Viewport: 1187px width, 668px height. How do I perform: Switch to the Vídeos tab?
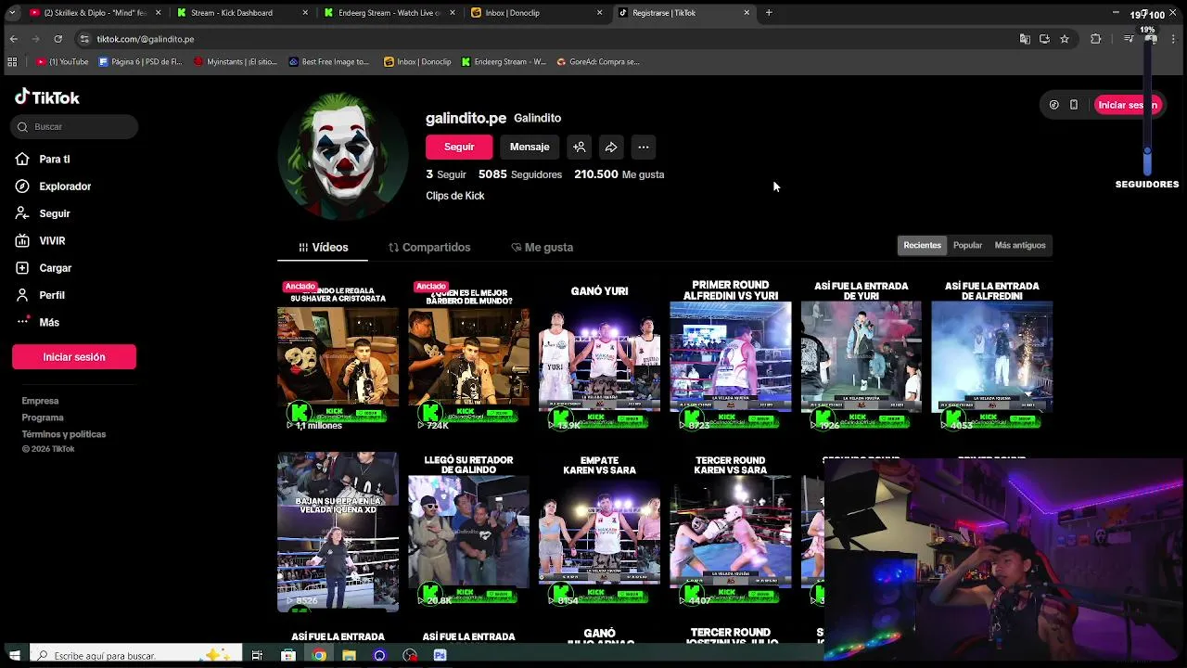click(323, 248)
